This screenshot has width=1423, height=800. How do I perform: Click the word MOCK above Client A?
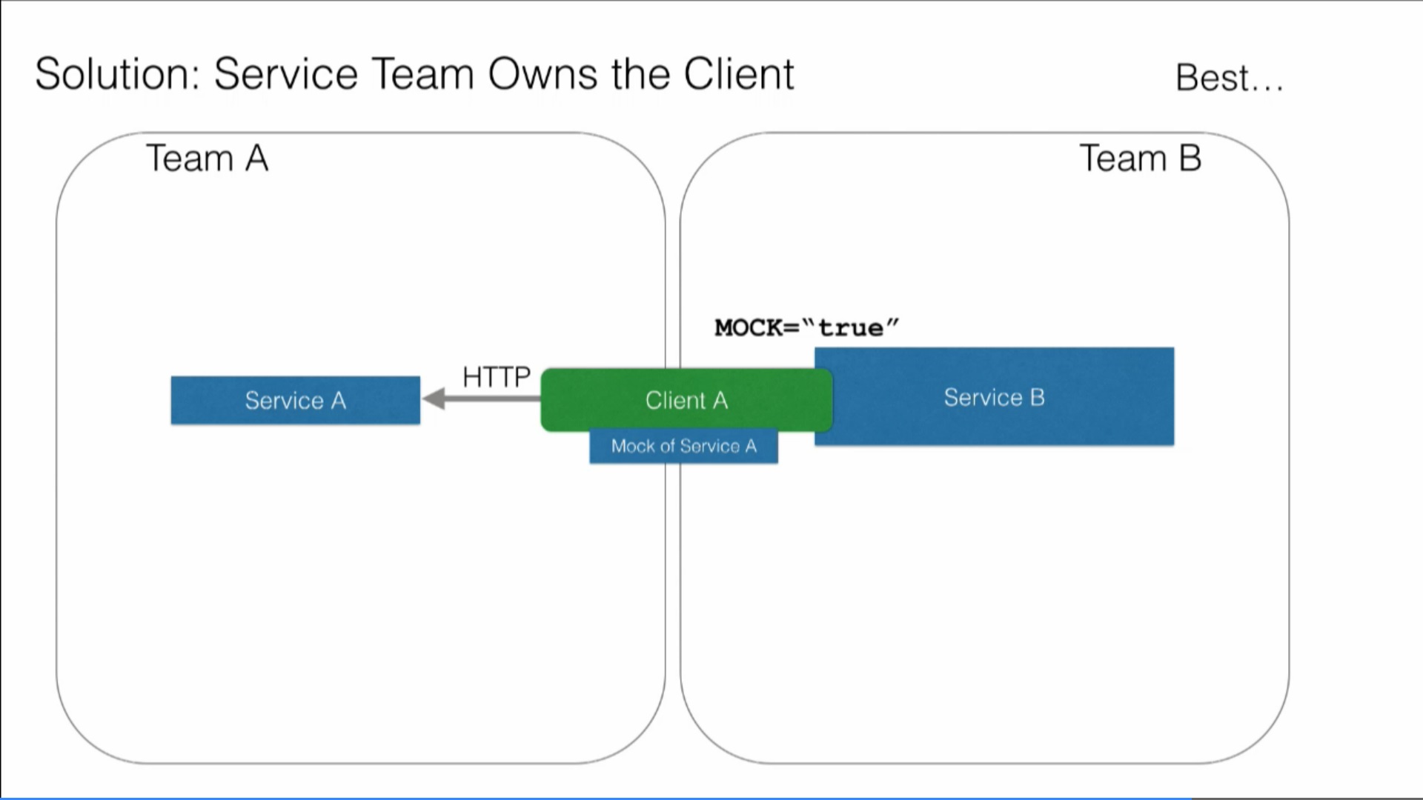click(748, 327)
